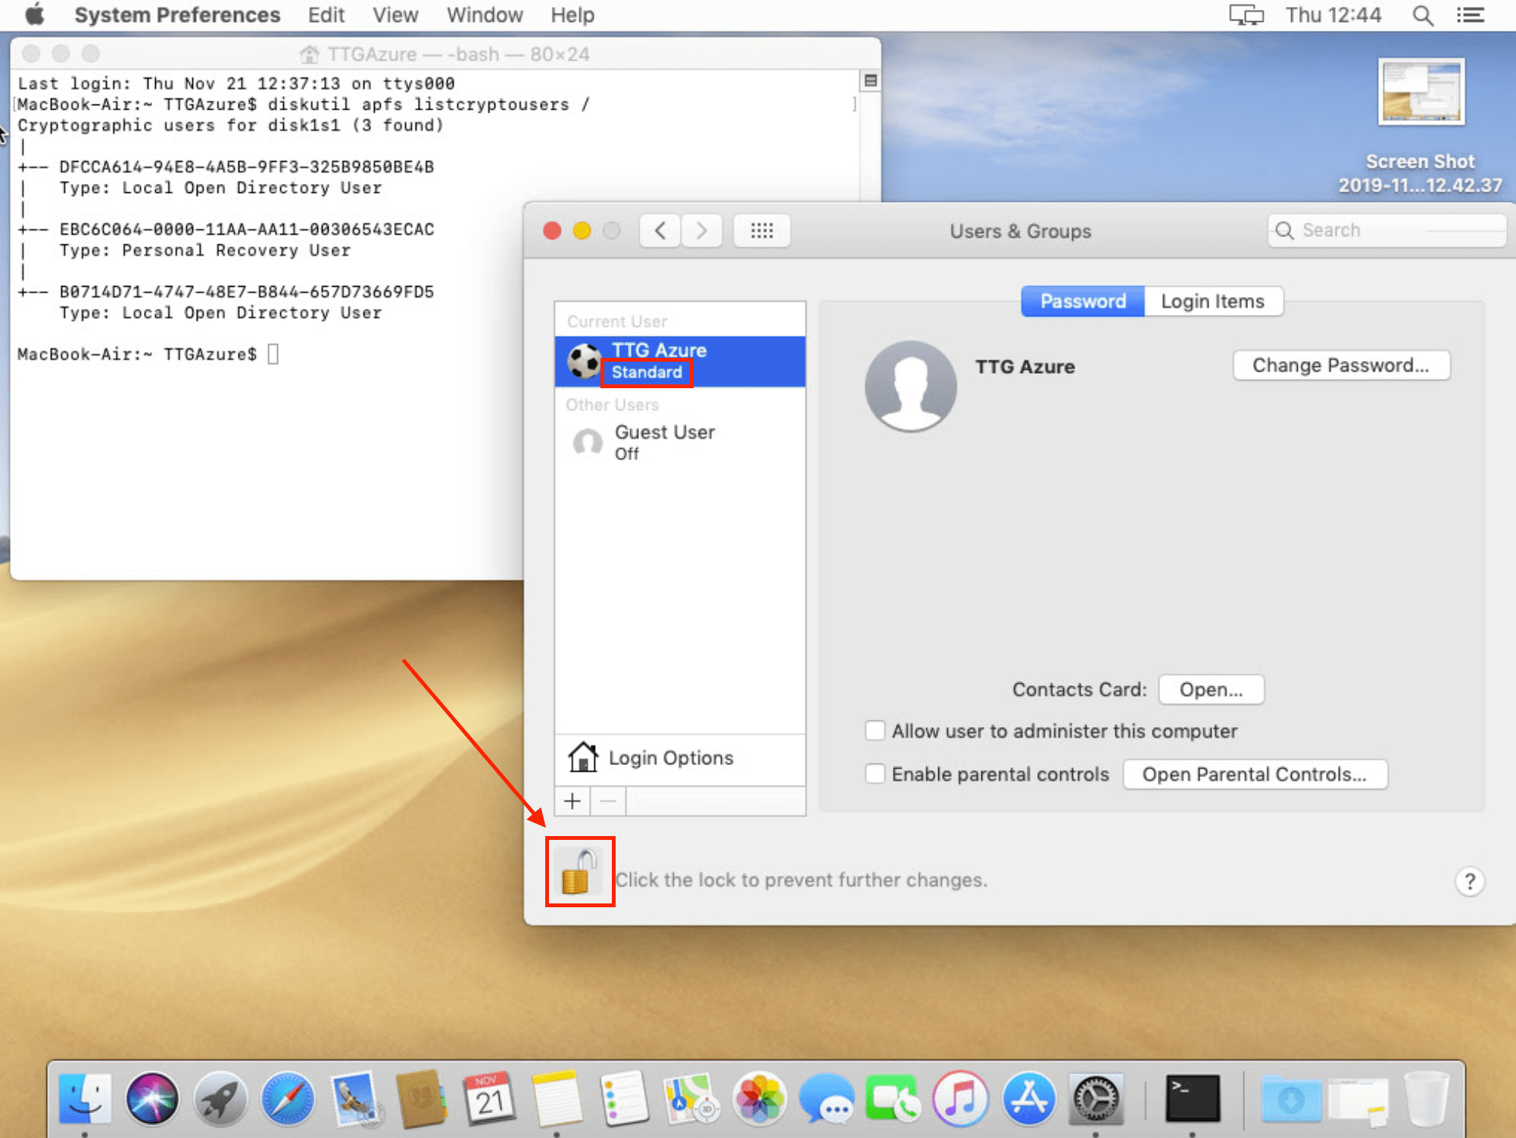This screenshot has width=1516, height=1138.
Task: Click the Show All grid icon
Action: click(761, 231)
